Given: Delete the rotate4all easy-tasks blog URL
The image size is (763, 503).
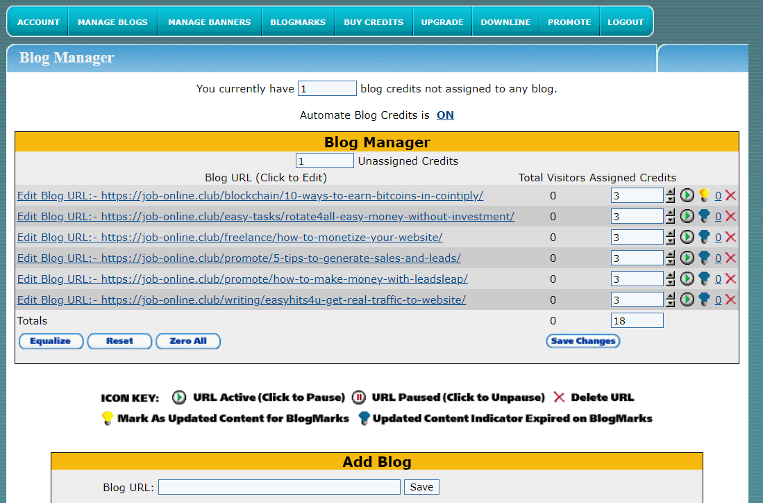Looking at the screenshot, I should point(730,216).
